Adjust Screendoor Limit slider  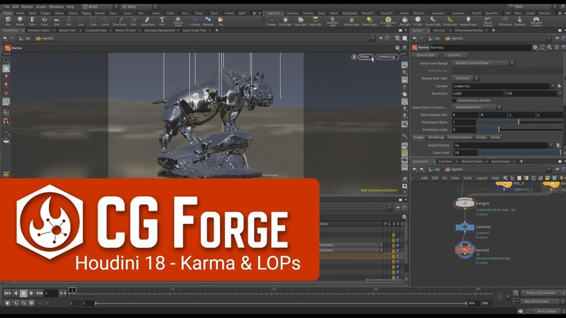[520, 129]
